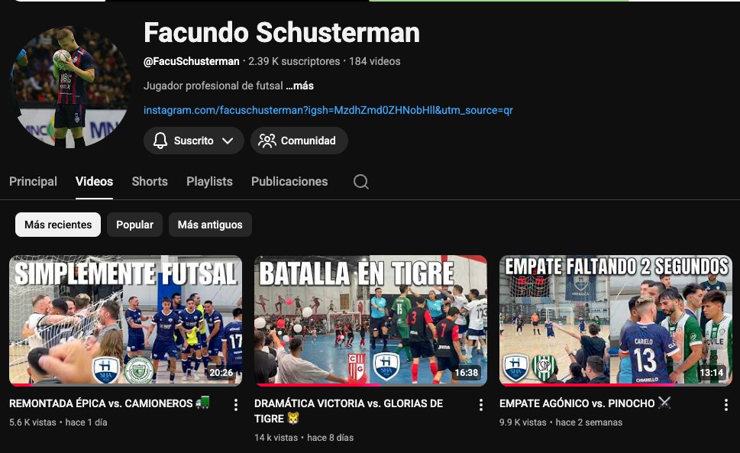This screenshot has width=740, height=453.
Task: Sort videos by Más antiguos
Action: [x=210, y=225]
